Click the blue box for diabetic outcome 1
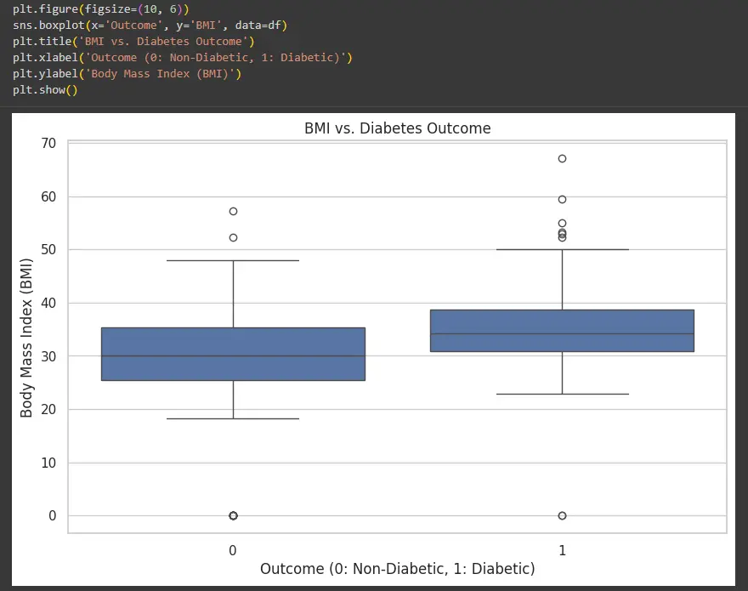748x591 pixels. coord(562,330)
